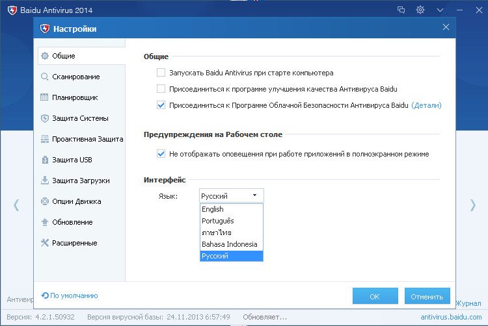Click the engine icon beside Опции Движка
This screenshot has height=326, width=488.
pyautogui.click(x=45, y=201)
